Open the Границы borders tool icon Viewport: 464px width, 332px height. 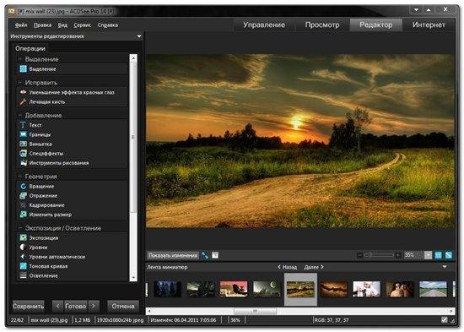23,134
